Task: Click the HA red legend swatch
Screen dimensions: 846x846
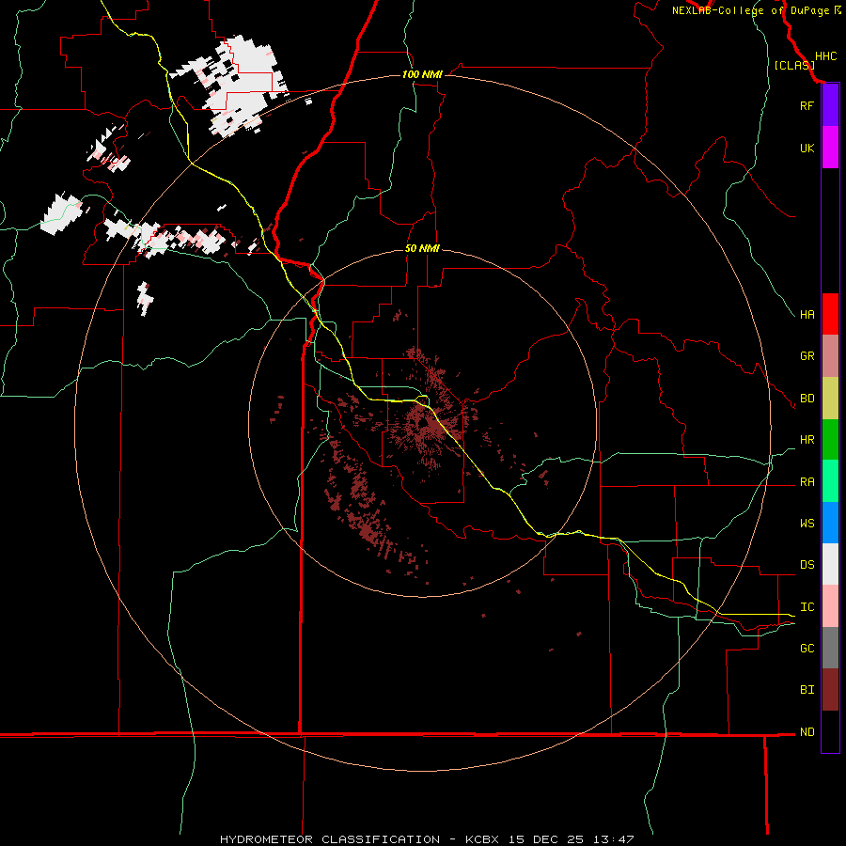Action: [x=830, y=314]
